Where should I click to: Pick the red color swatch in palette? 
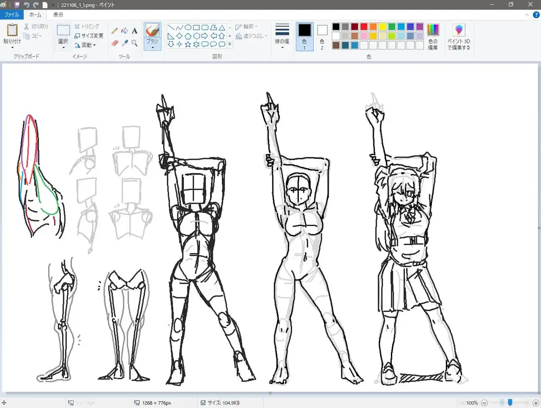tap(364, 27)
